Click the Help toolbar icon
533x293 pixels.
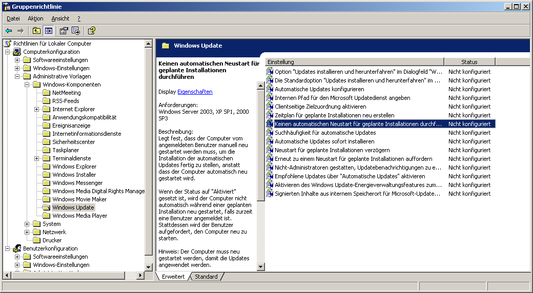(91, 31)
